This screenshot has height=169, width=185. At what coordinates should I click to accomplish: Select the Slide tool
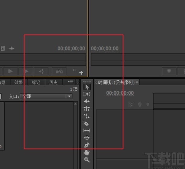click(x=87, y=138)
